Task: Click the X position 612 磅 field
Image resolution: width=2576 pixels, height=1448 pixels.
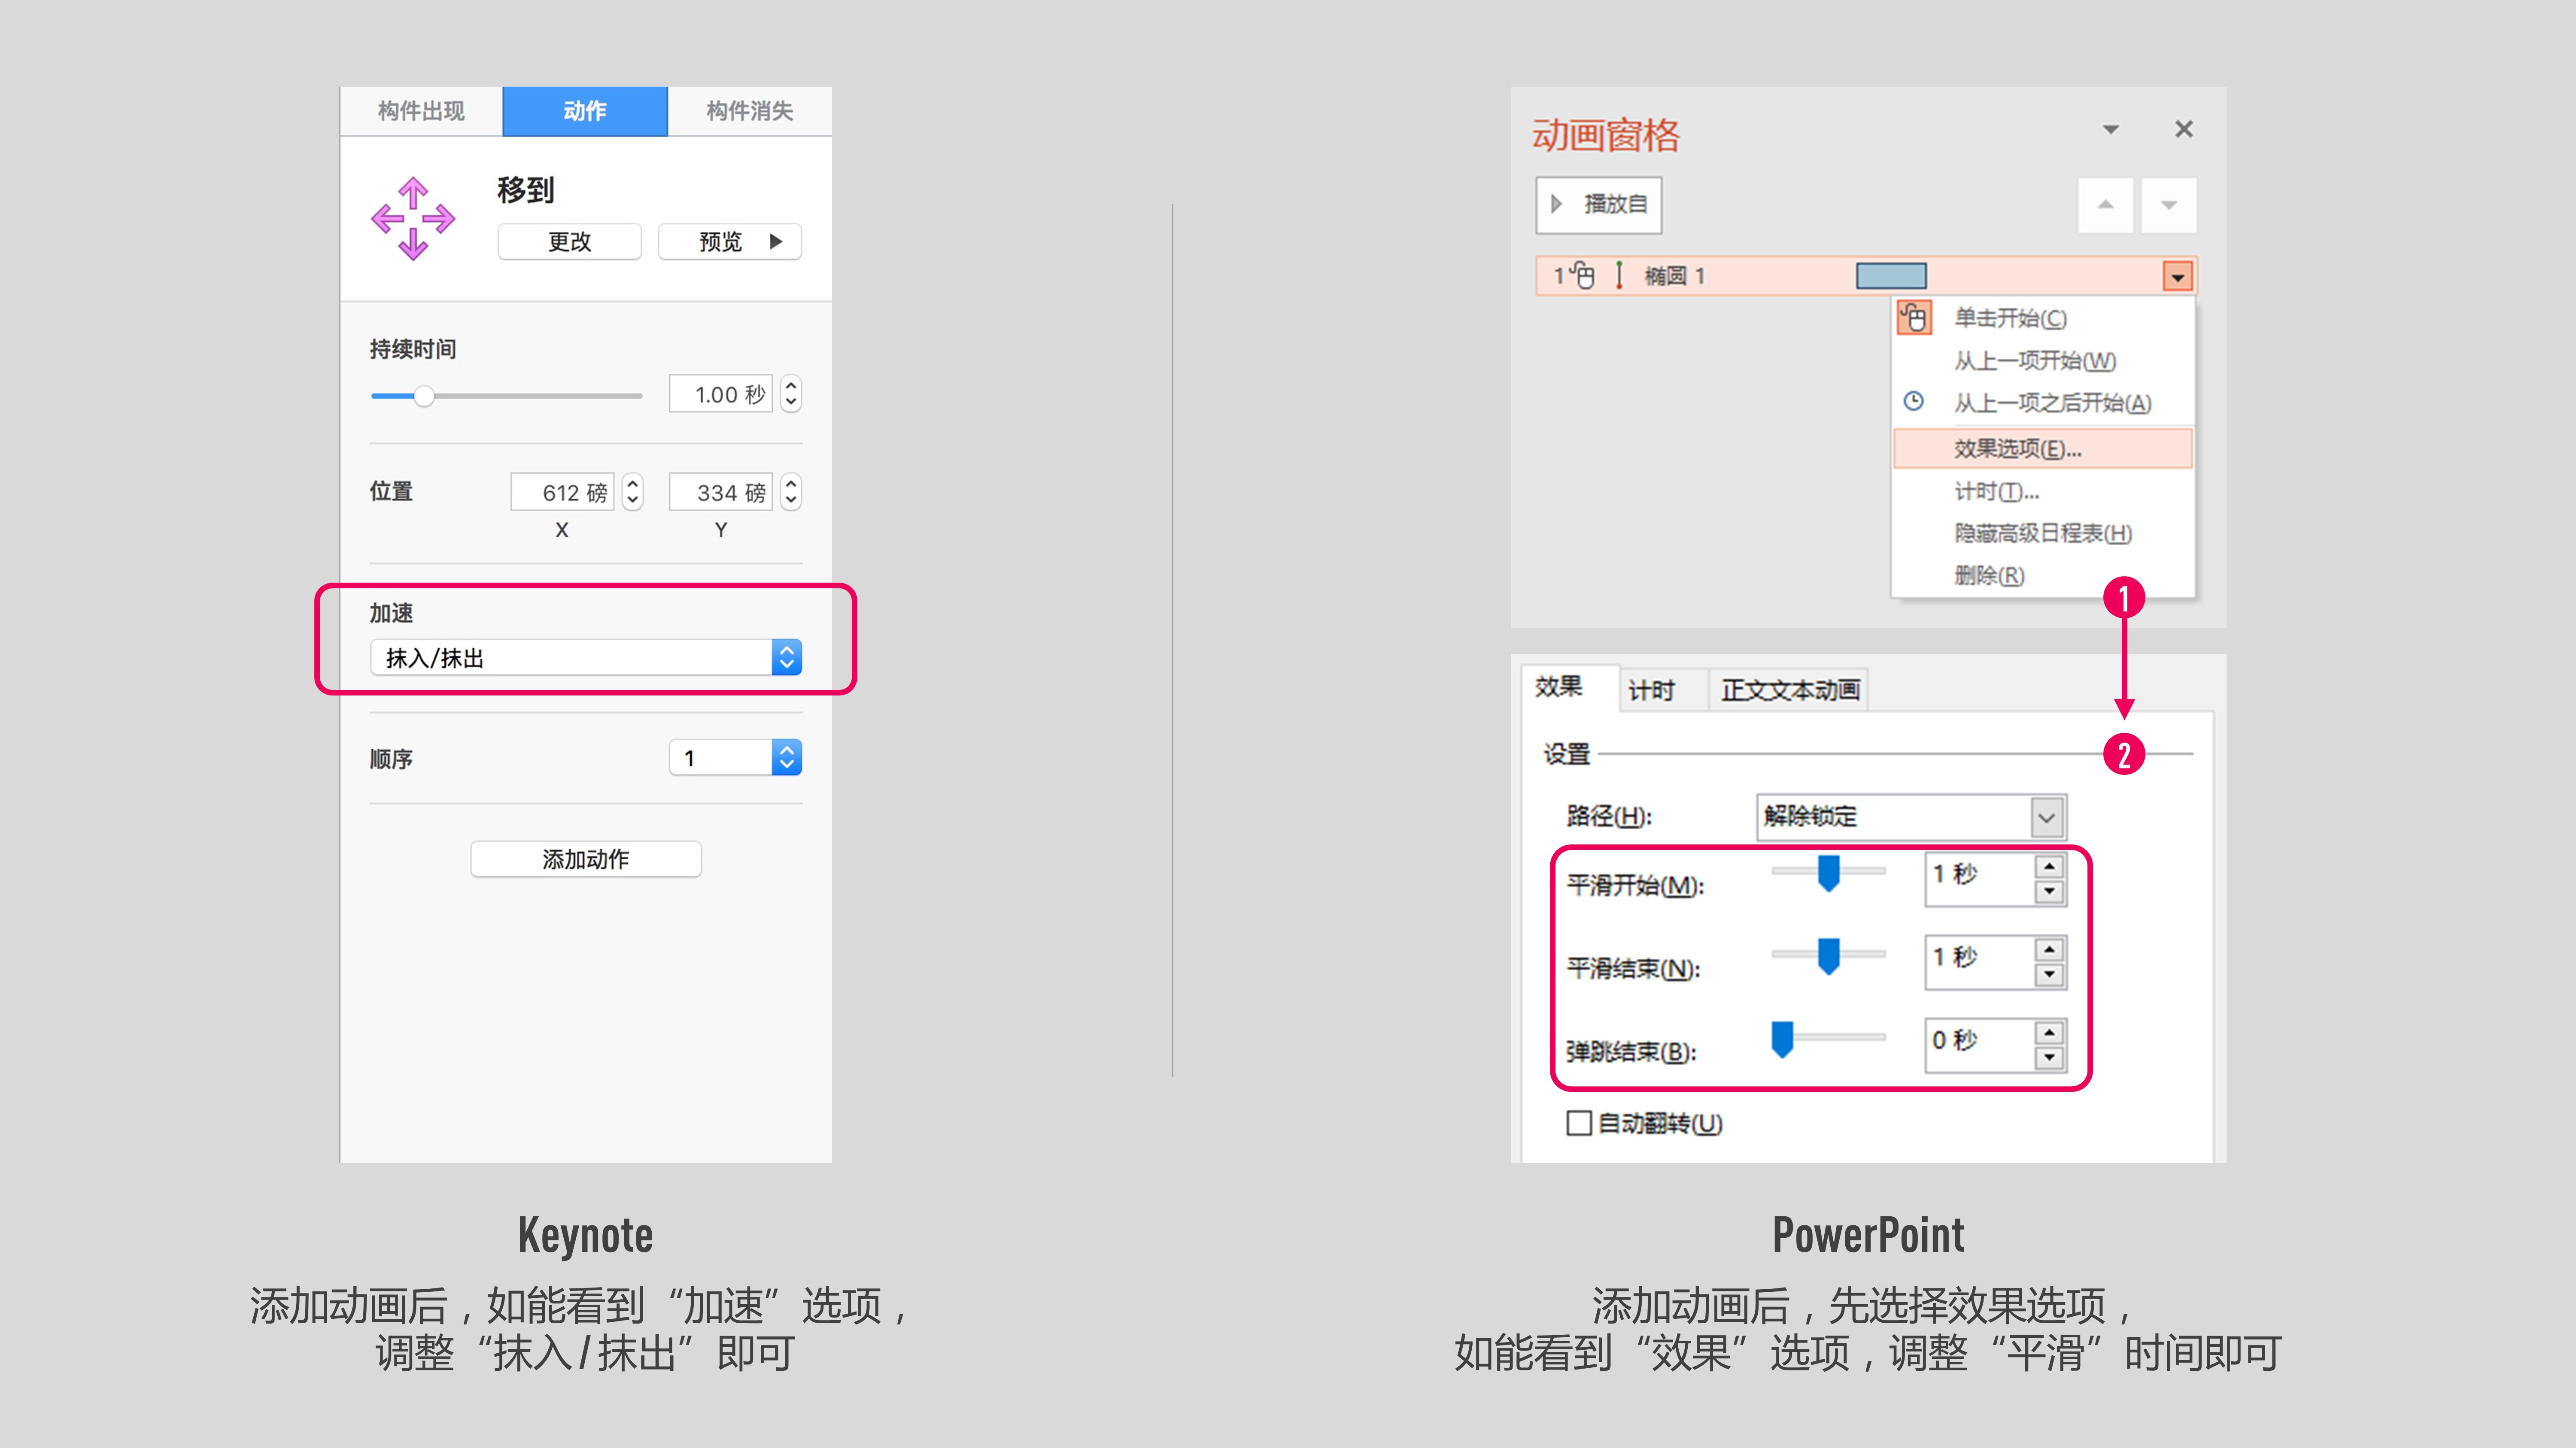Action: (563, 493)
